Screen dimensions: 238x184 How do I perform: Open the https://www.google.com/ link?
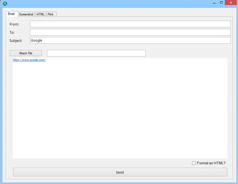coord(29,60)
